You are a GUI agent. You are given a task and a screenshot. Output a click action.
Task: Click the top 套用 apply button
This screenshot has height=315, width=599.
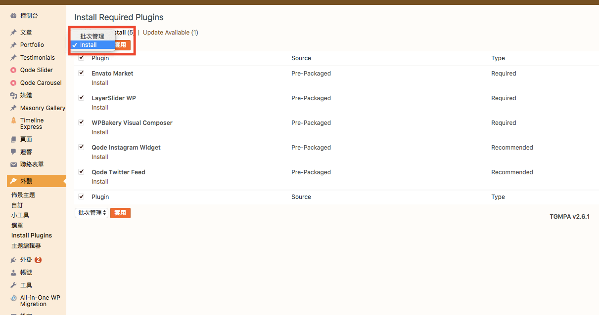[x=123, y=45]
